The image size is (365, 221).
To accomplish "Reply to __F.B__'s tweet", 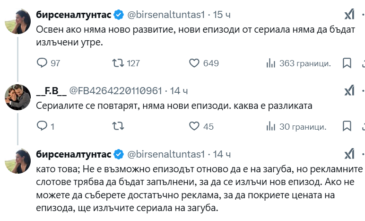I will [x=43, y=126].
